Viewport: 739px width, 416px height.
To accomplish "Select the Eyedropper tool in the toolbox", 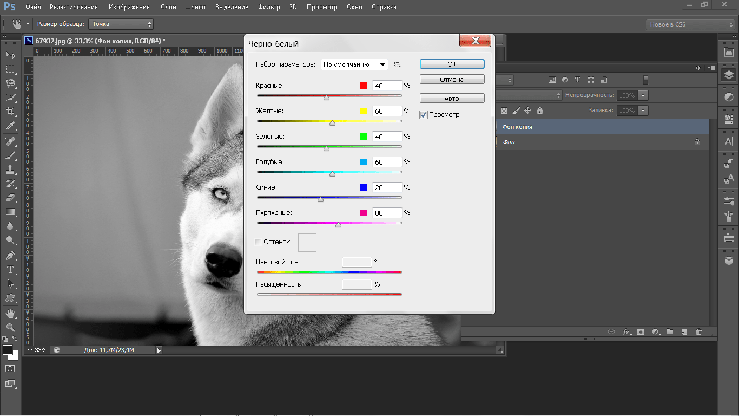I will [10, 126].
